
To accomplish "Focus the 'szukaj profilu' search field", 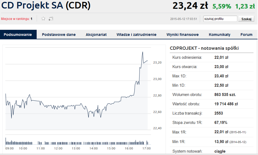I will click(x=220, y=19).
